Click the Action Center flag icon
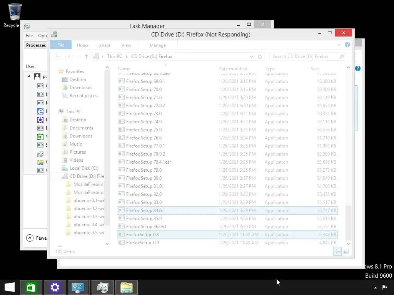The height and width of the screenshot is (295, 394). point(384,287)
